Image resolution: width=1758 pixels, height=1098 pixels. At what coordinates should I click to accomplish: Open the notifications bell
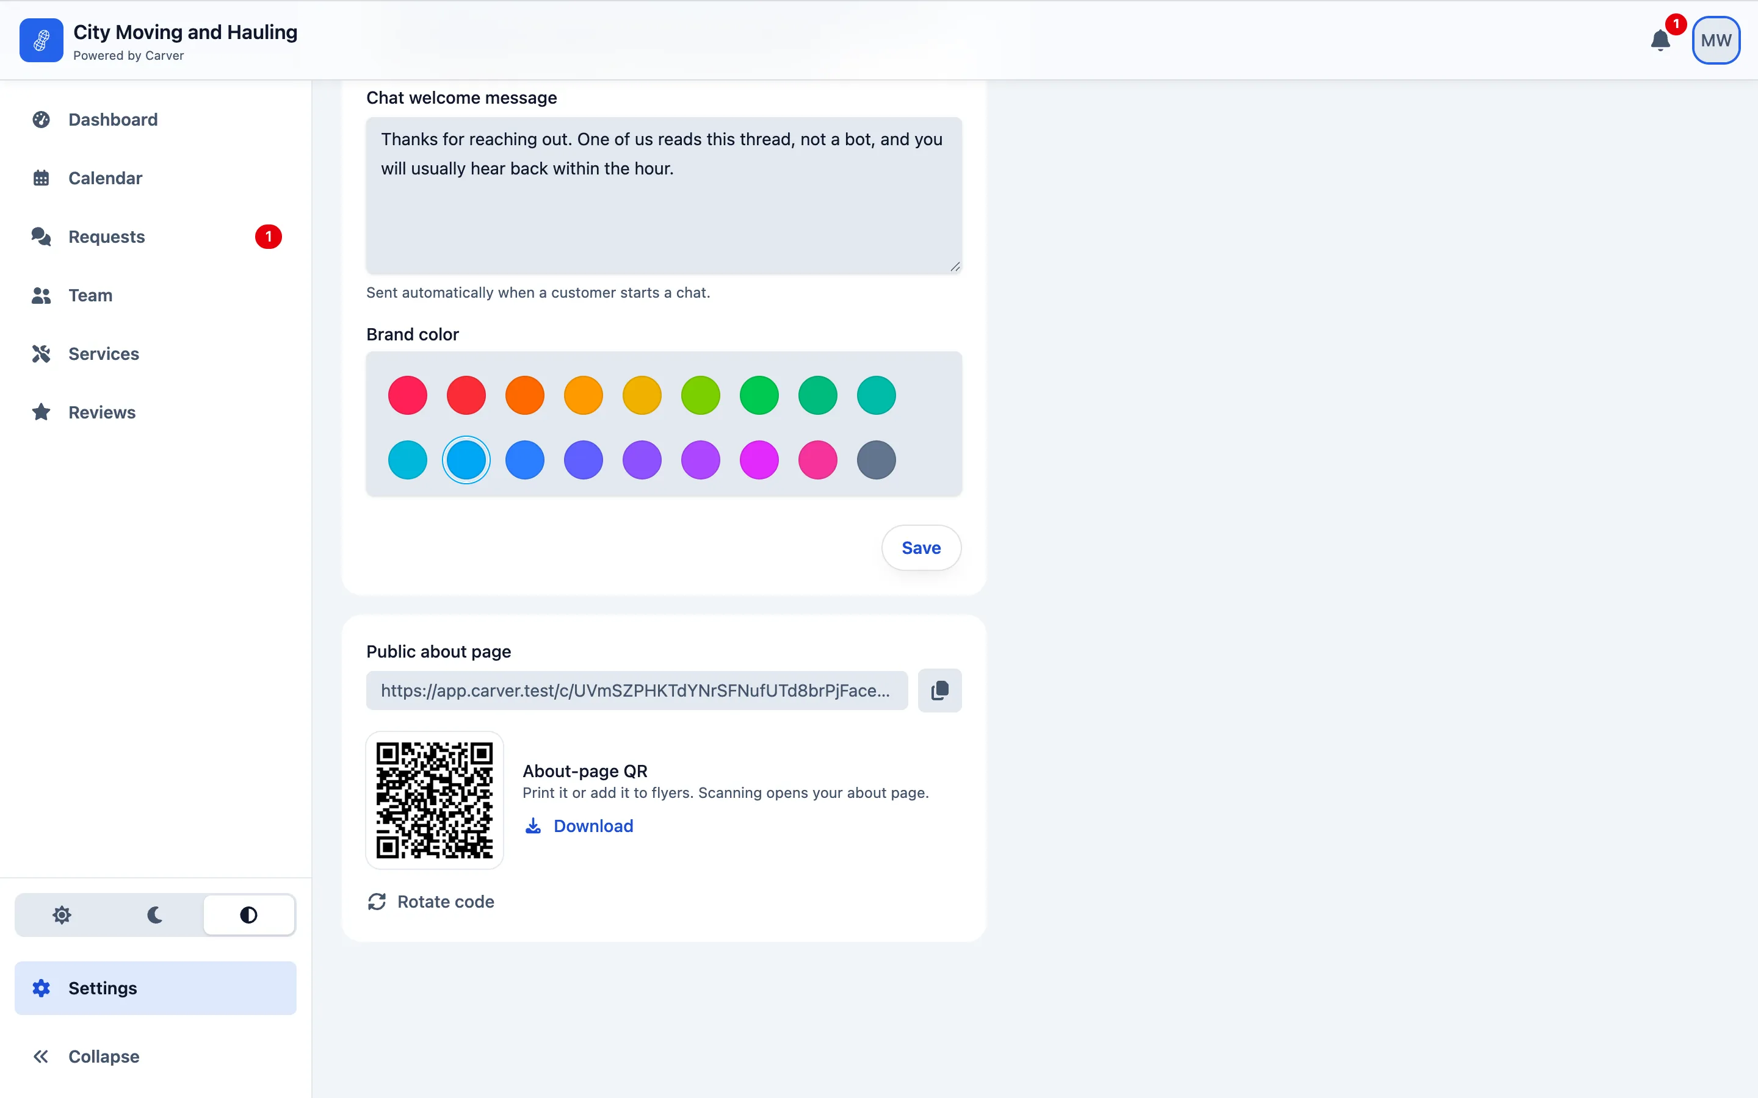(1660, 41)
